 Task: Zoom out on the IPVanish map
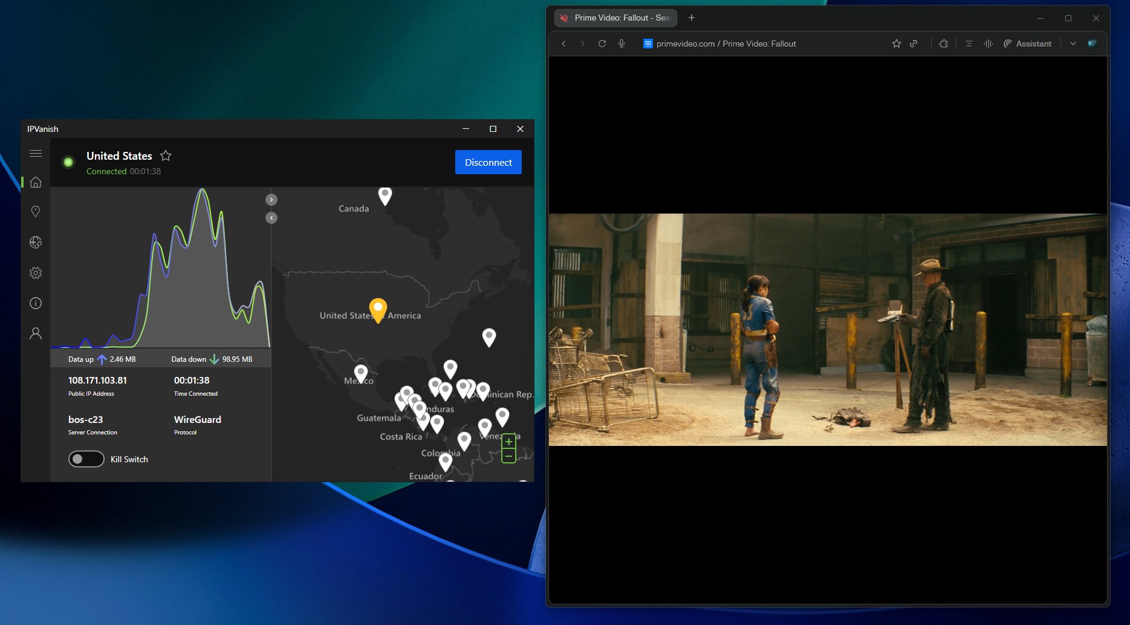(x=509, y=456)
